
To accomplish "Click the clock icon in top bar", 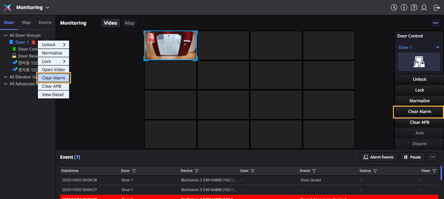I will (394, 7).
